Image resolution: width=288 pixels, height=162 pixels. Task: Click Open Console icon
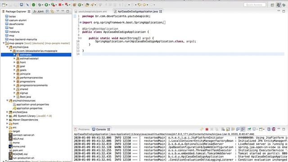point(261,129)
